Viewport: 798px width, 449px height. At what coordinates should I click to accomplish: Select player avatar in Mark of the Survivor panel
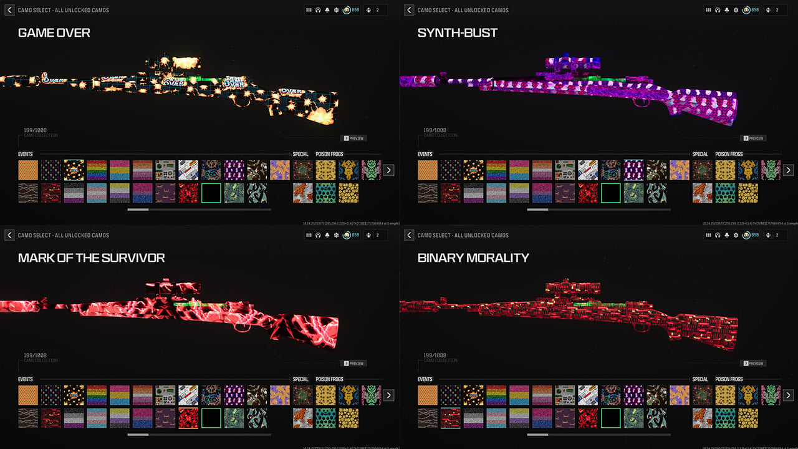click(347, 235)
